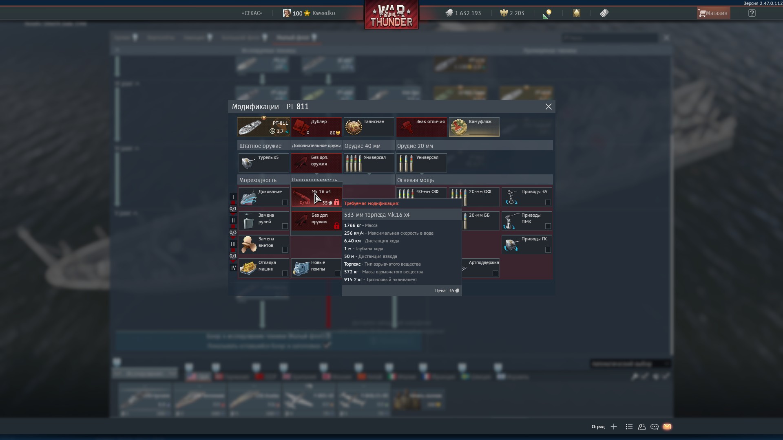
Task: Open player profile Kweedko
Action: (x=309, y=13)
